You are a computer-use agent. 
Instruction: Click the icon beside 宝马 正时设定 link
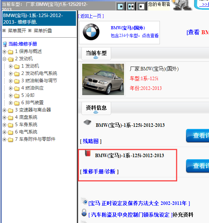tap(84, 201)
